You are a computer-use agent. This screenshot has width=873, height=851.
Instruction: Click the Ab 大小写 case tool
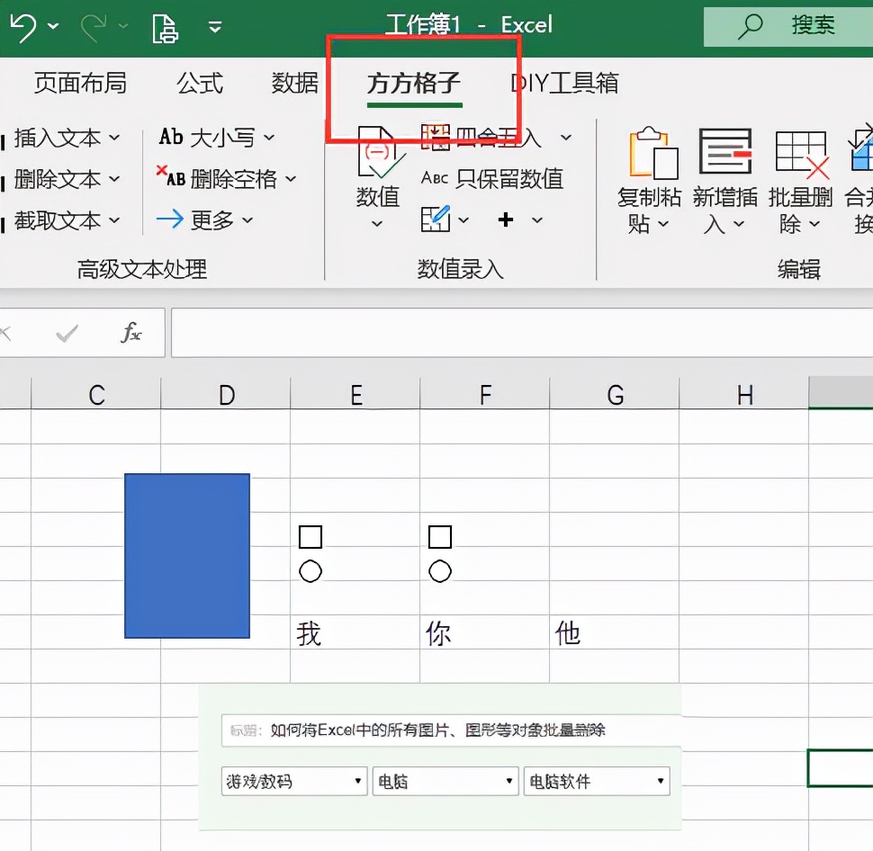tap(209, 138)
